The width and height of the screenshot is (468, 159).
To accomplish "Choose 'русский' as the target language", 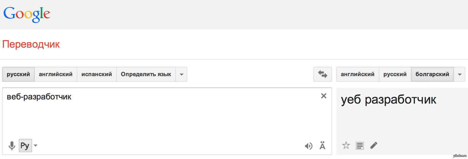I will pos(395,74).
